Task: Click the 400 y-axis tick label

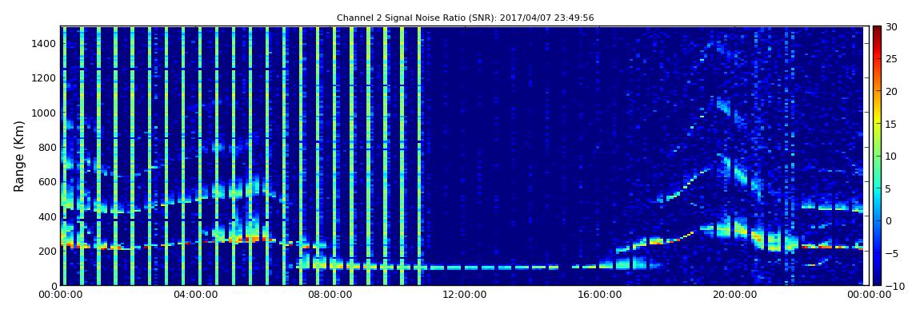Action: (47, 216)
